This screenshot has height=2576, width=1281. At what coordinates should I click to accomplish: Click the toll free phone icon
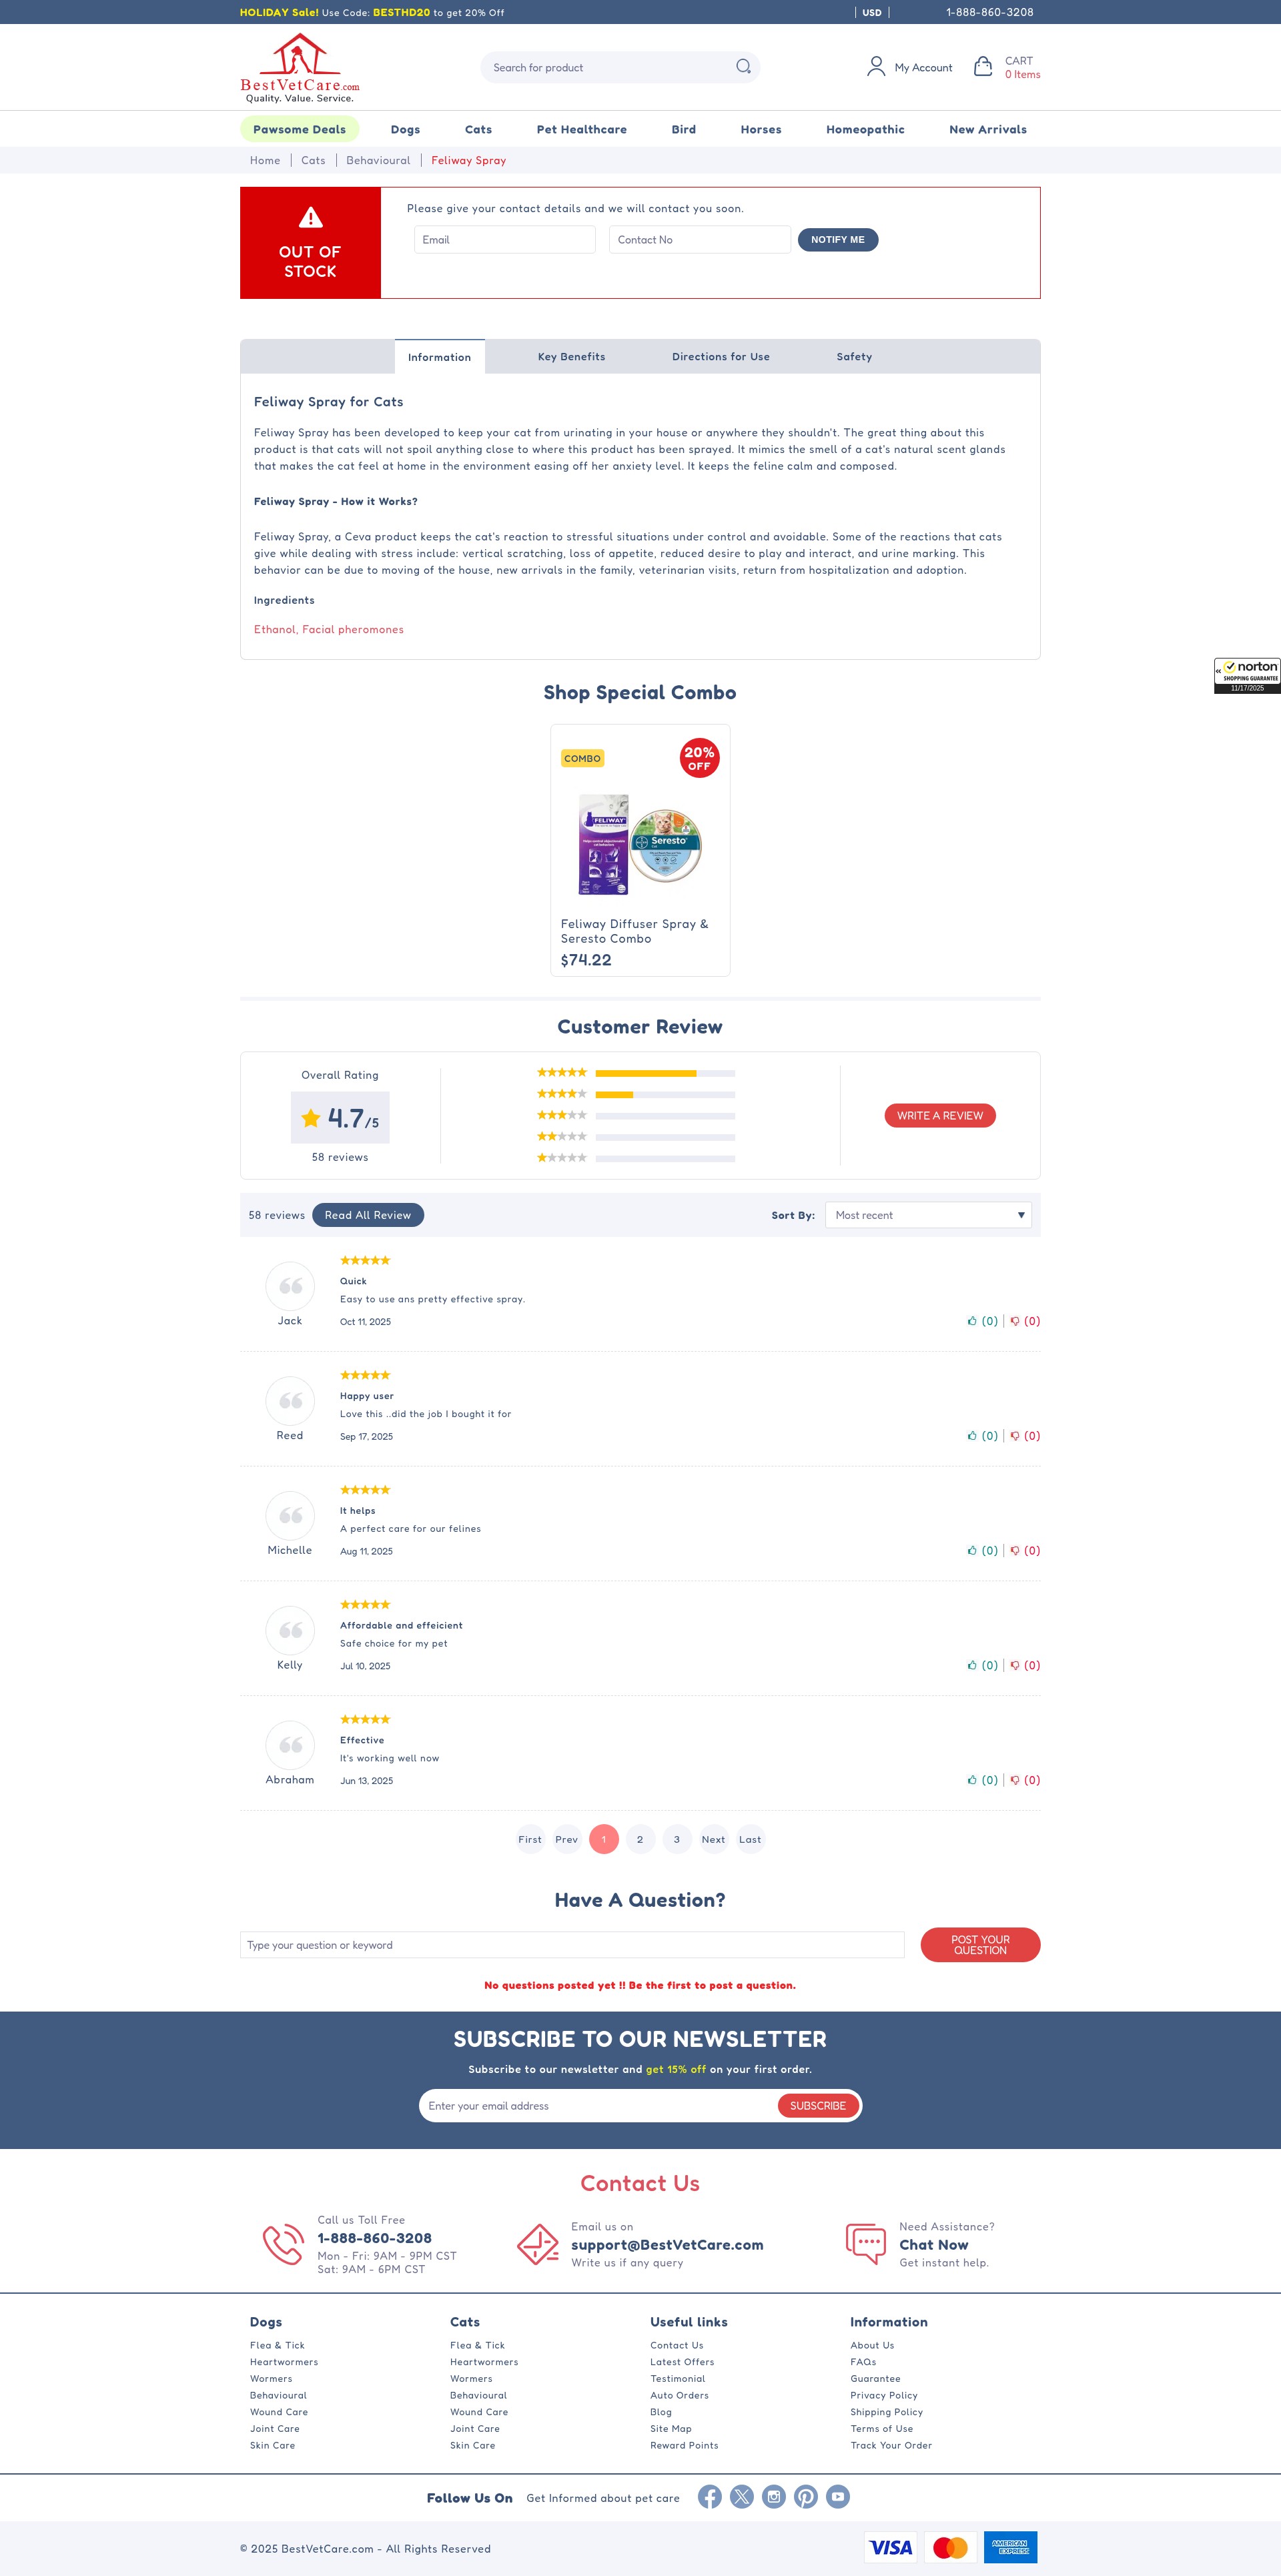283,2244
